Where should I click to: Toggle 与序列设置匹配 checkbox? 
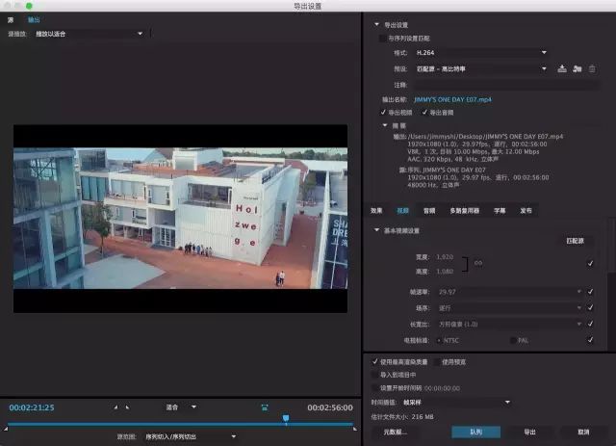click(382, 39)
